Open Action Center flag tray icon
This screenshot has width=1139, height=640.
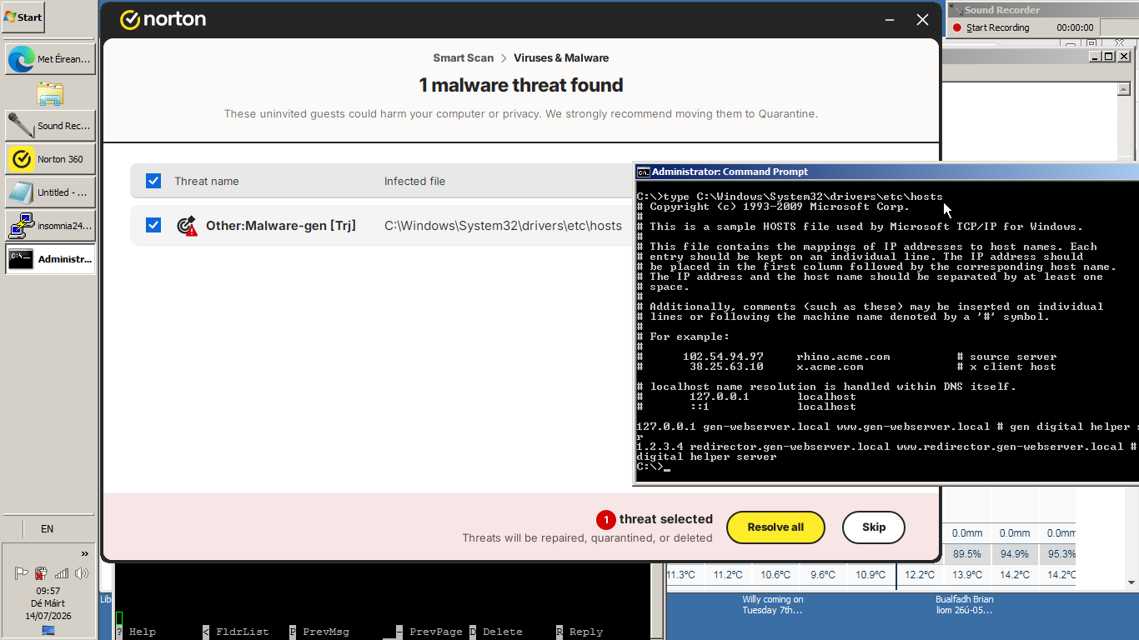22,573
